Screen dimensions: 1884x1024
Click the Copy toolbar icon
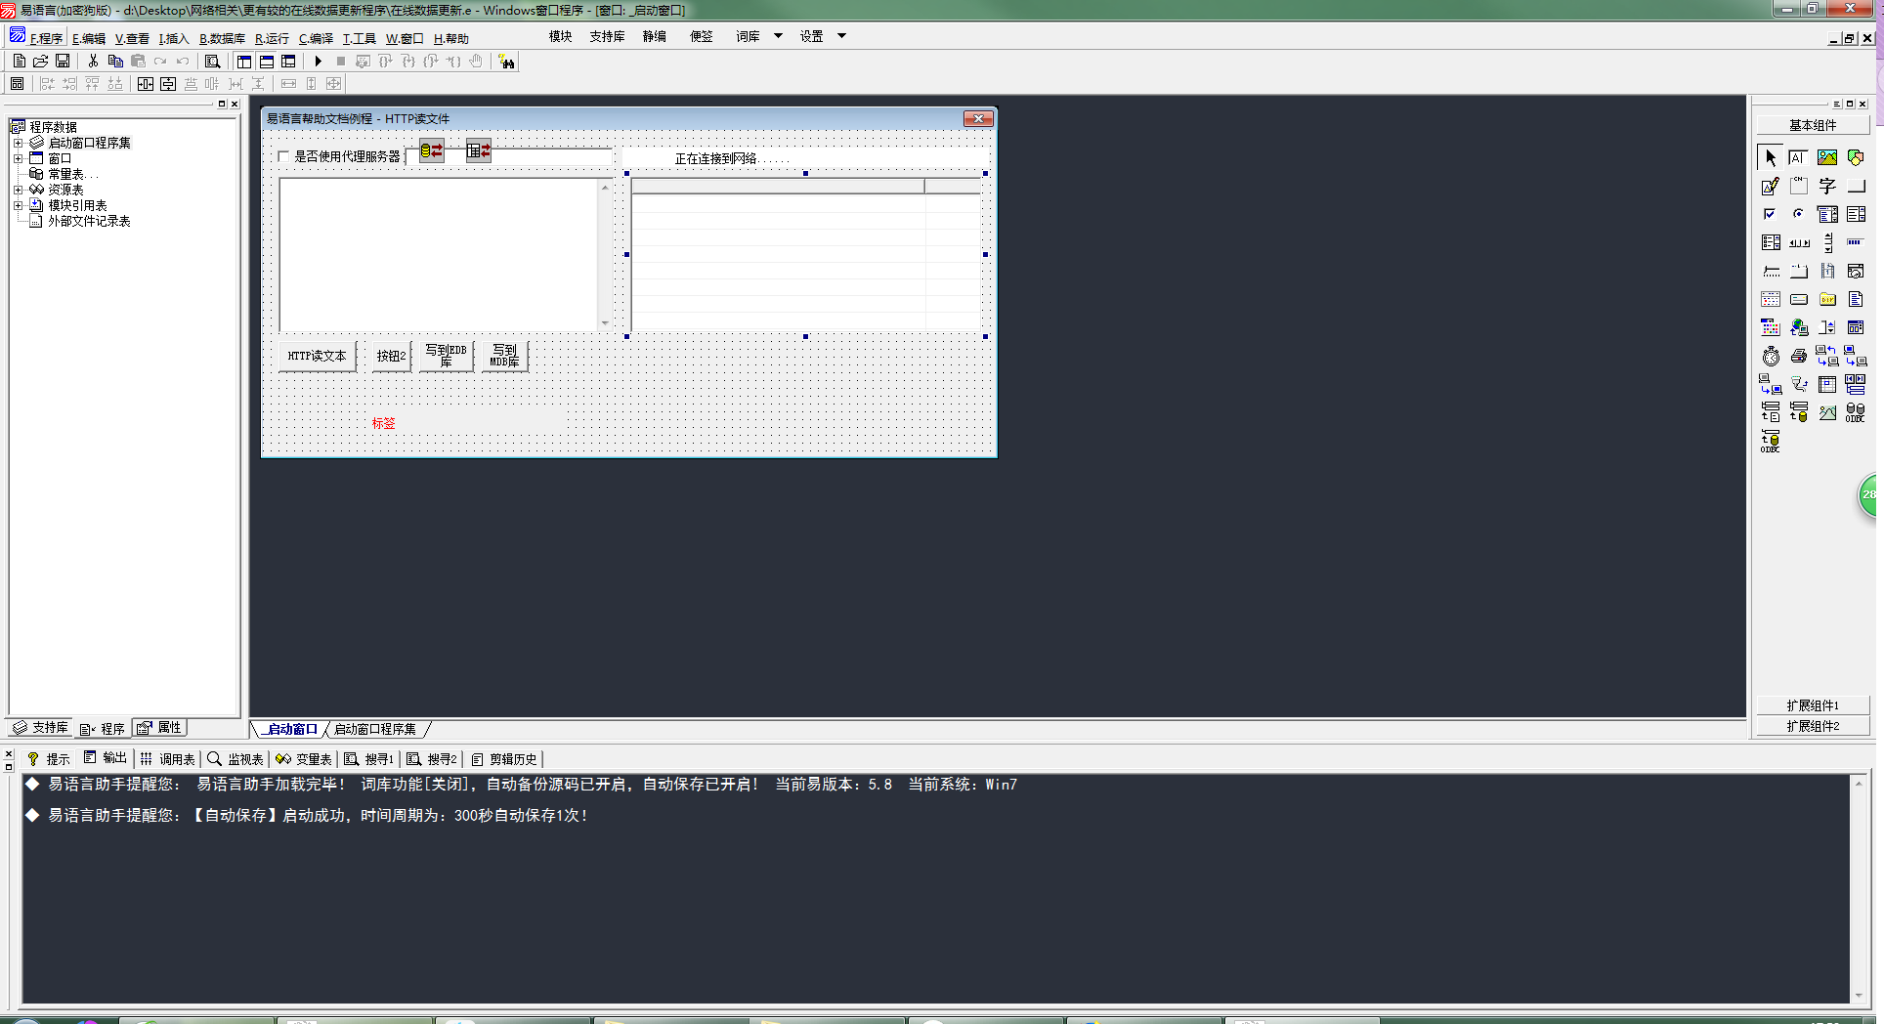pos(115,61)
